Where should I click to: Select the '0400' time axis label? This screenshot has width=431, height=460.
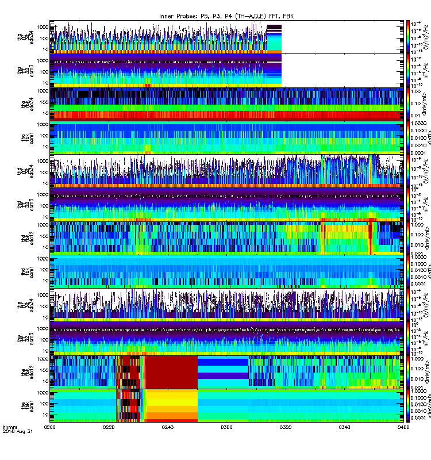tap(403, 427)
